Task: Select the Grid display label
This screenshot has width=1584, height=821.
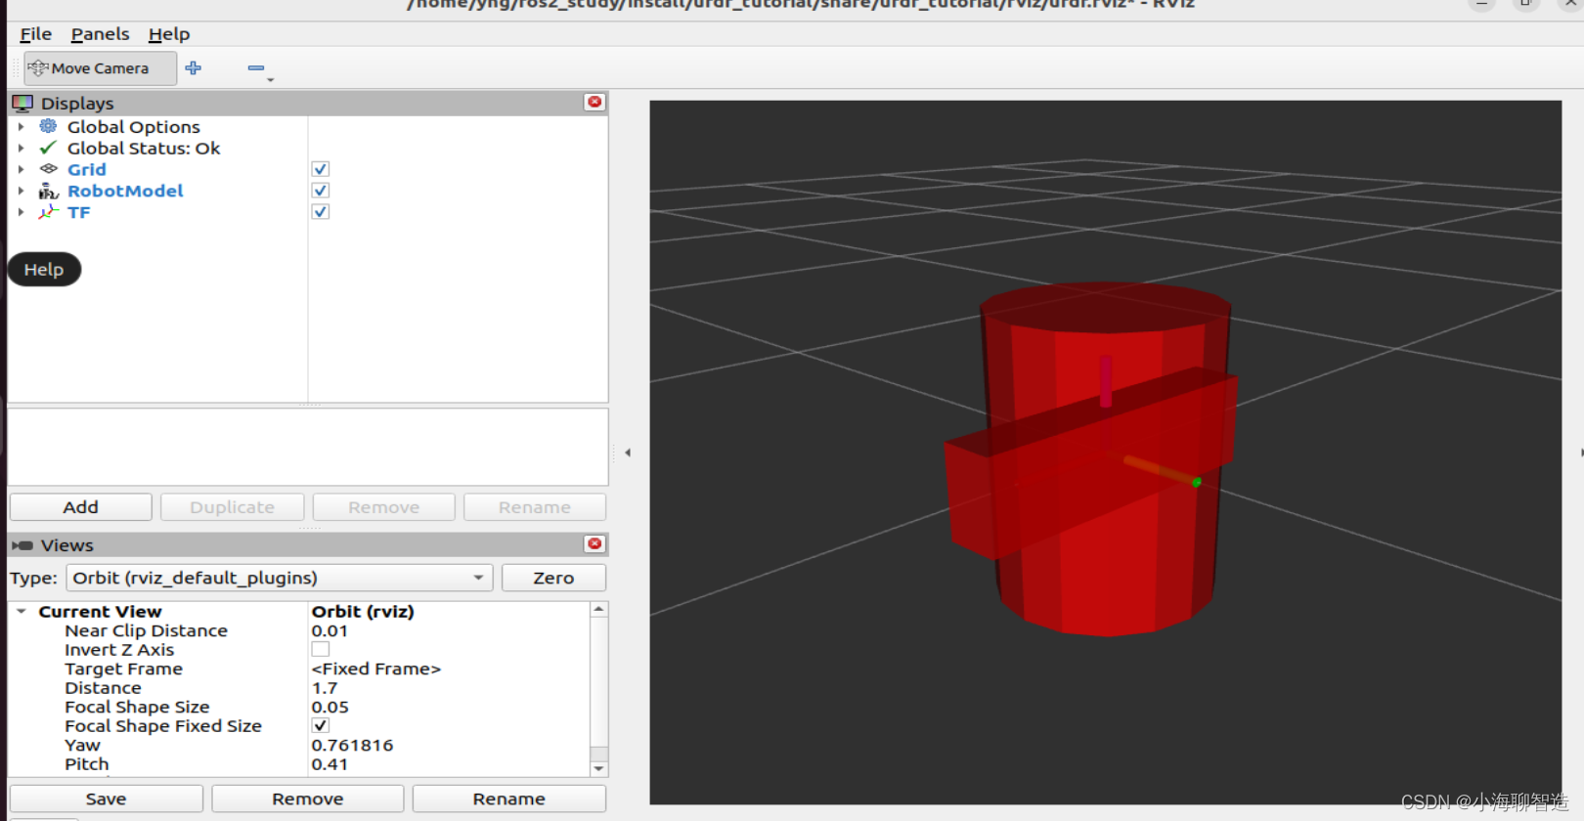Action: pos(87,169)
